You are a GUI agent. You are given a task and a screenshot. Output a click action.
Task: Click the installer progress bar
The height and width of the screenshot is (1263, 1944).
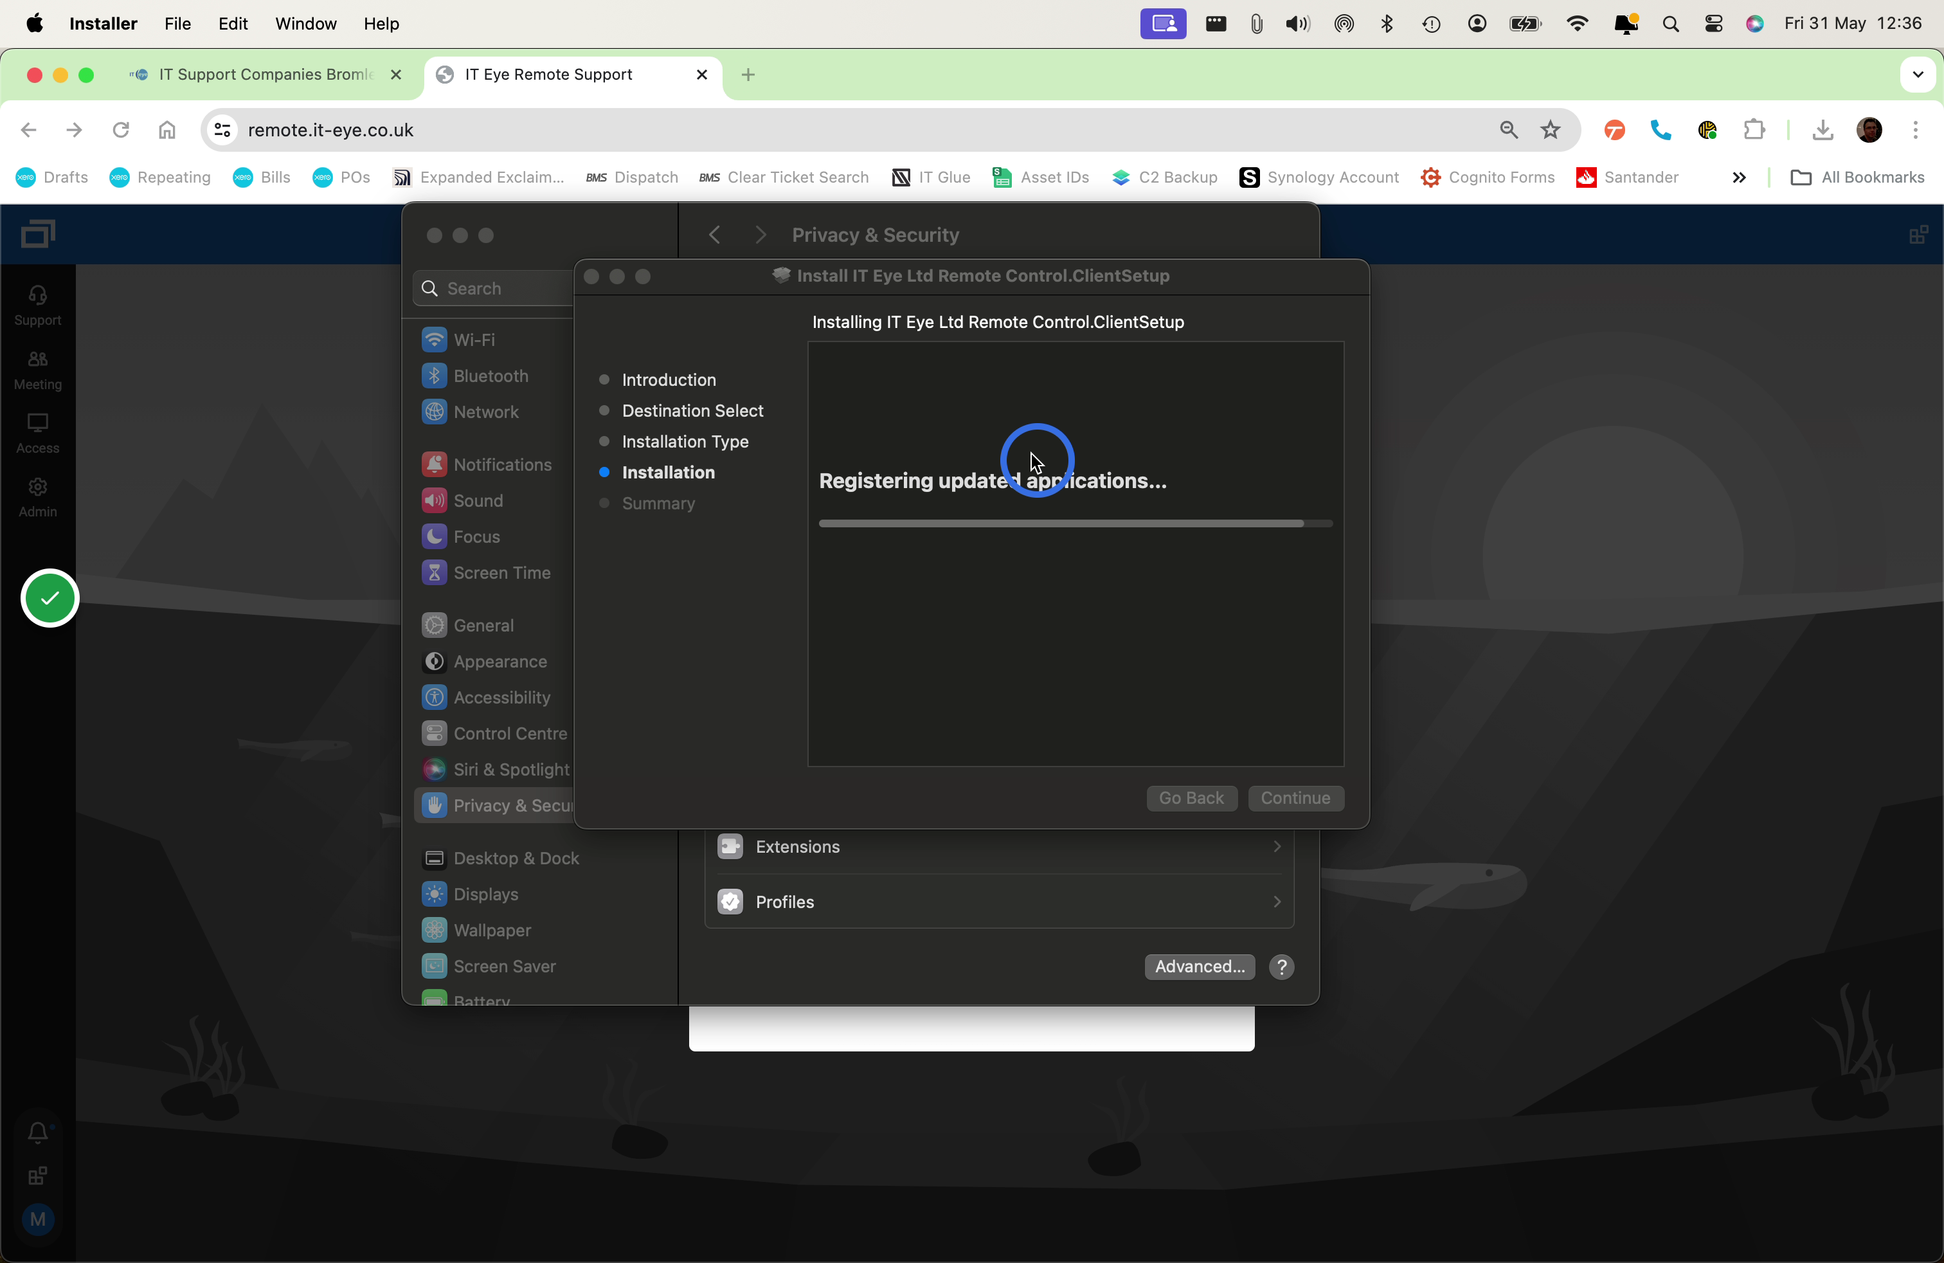coord(1075,523)
